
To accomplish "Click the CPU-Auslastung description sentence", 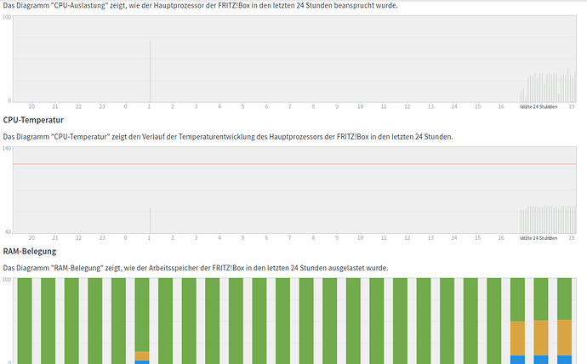I will [200, 6].
